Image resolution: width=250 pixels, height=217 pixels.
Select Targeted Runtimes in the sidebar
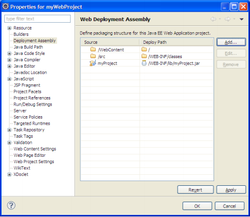point(32,124)
